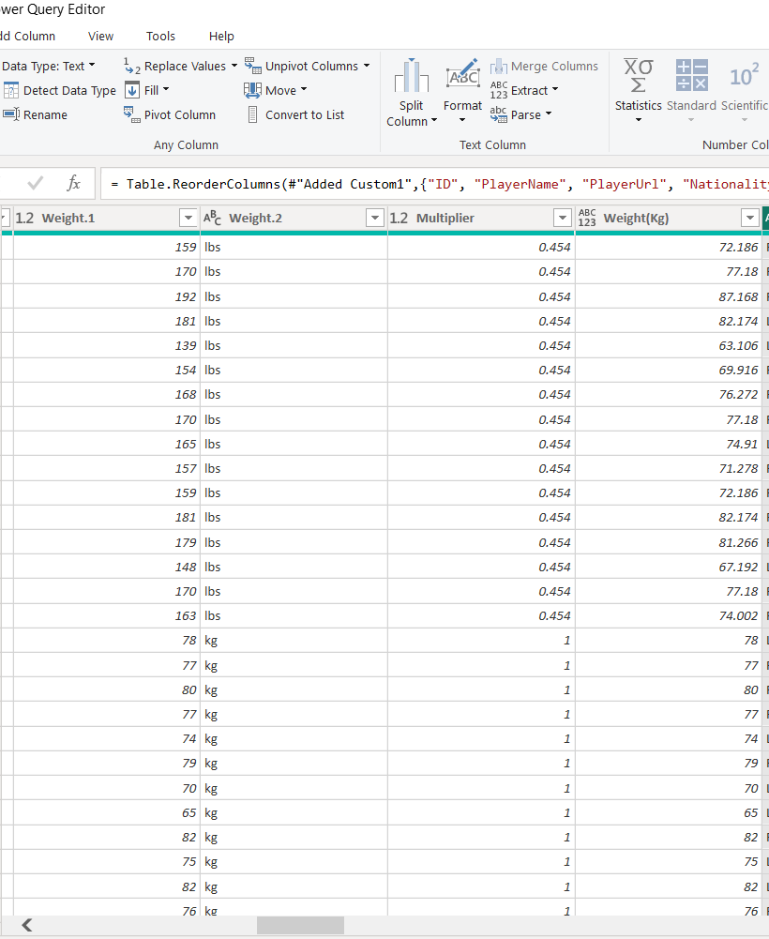Open the Statistics tool

[638, 90]
